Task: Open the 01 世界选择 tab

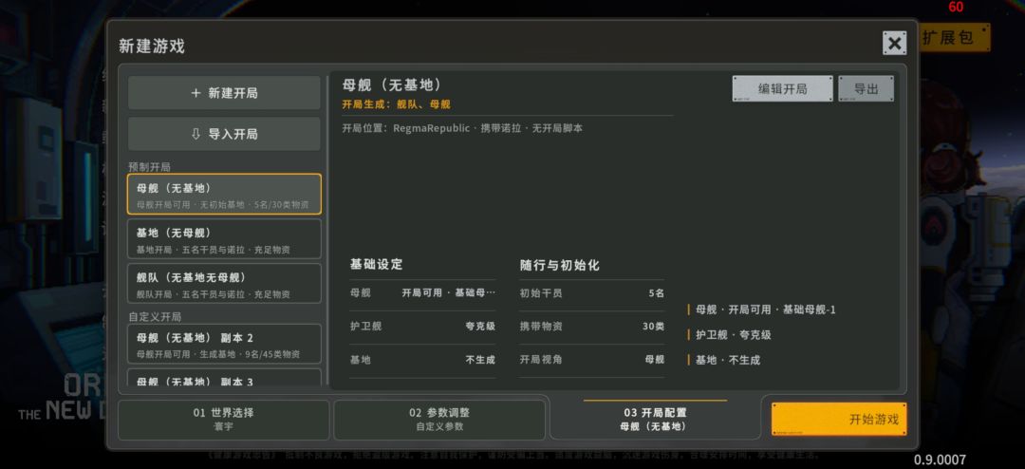Action: [224, 420]
